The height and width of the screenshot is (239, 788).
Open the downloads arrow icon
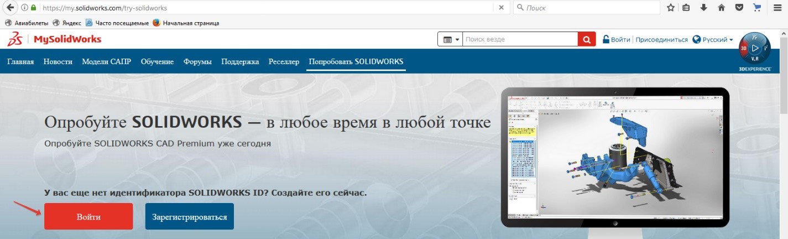(704, 8)
